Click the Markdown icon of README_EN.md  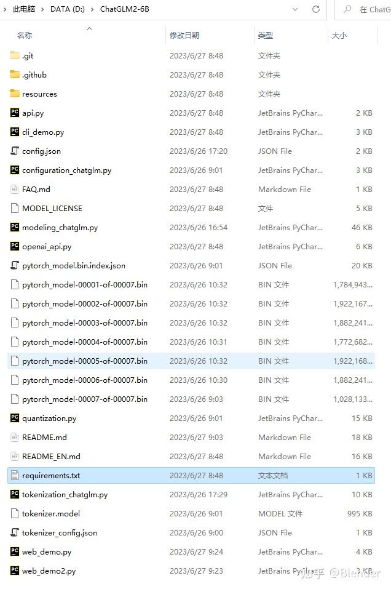15,457
